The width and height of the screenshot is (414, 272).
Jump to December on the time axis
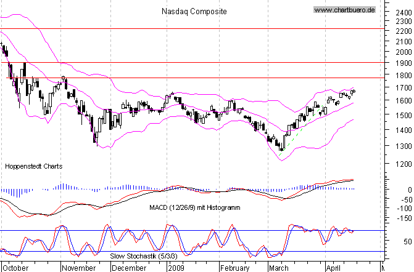(130, 268)
